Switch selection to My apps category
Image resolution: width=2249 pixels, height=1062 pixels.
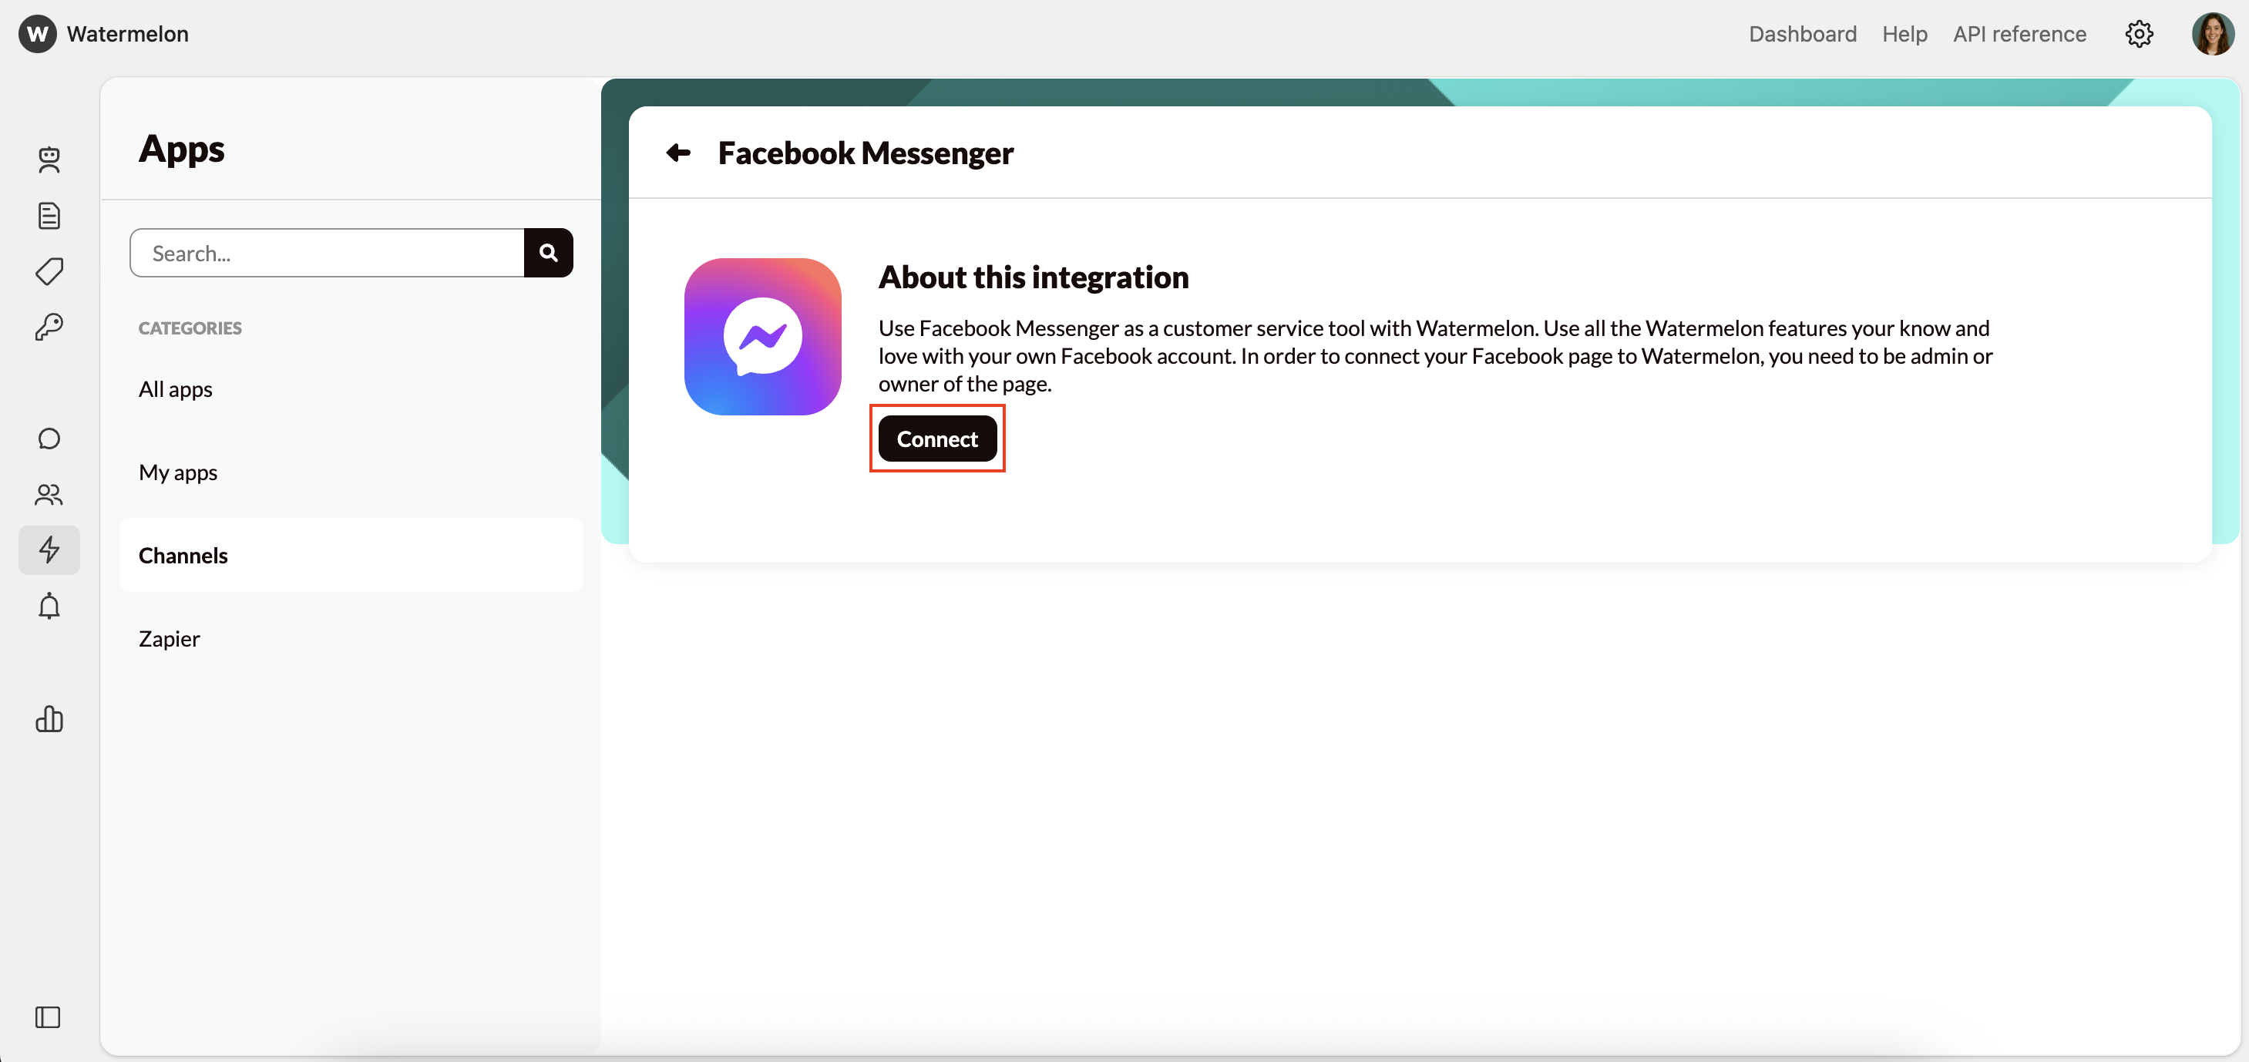[178, 472]
